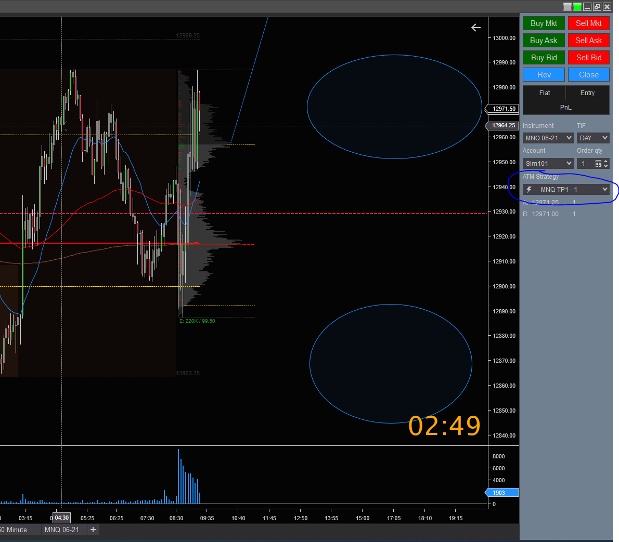Viewport: 619px width, 542px height.
Task: Select the Entry price cell
Action: [587, 92]
